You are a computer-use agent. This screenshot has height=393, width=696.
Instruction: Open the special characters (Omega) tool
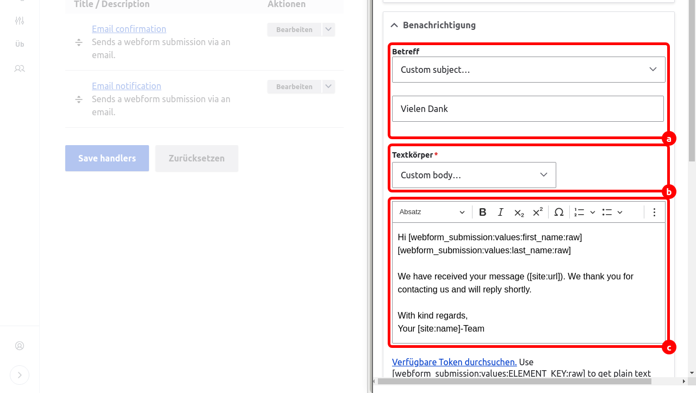click(x=559, y=212)
